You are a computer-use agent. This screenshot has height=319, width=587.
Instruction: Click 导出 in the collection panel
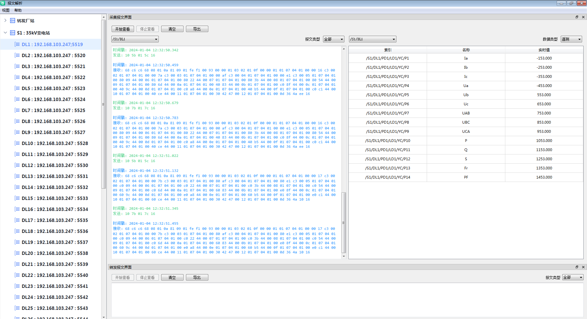coord(197,29)
